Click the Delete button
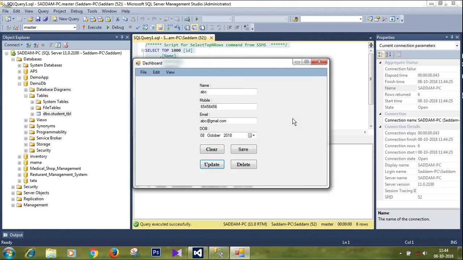The height and width of the screenshot is (260, 463). (243, 164)
